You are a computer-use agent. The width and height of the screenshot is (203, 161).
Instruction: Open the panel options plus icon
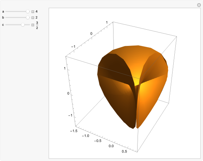[x=199, y=5]
